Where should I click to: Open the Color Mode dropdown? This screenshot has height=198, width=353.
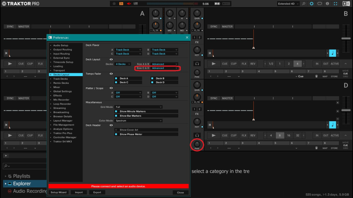[x=138, y=121]
